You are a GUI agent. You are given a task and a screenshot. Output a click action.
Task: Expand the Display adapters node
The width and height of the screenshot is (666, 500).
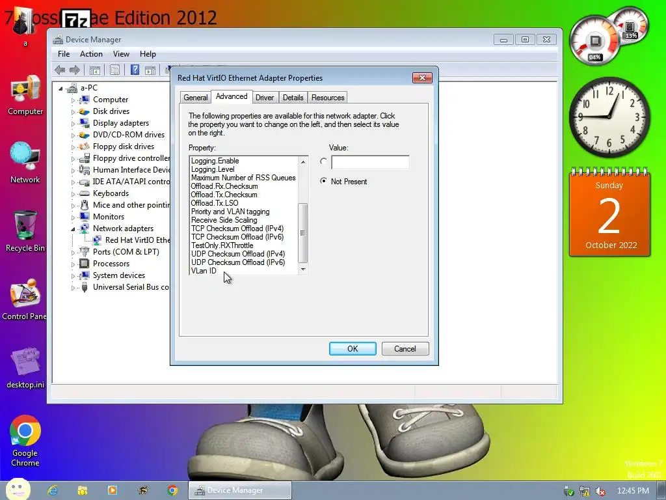(x=73, y=124)
